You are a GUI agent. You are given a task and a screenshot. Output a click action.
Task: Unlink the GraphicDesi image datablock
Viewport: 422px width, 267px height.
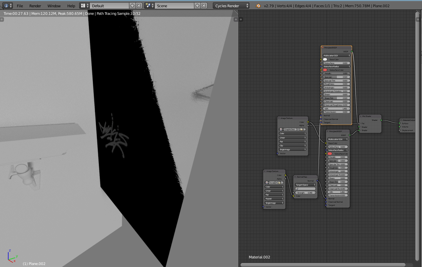pyautogui.click(x=305, y=129)
